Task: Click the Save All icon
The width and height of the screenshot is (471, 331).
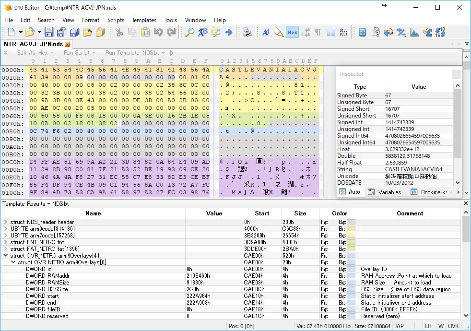Action: (74, 32)
